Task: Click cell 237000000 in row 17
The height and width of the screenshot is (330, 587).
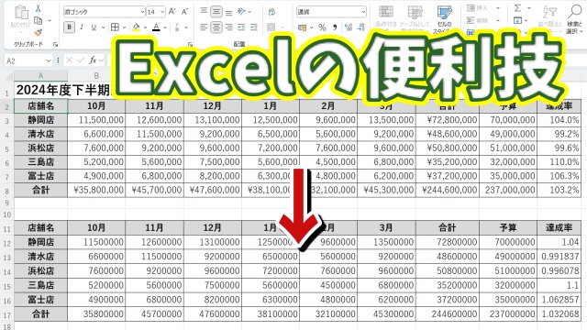Action: coord(507,313)
